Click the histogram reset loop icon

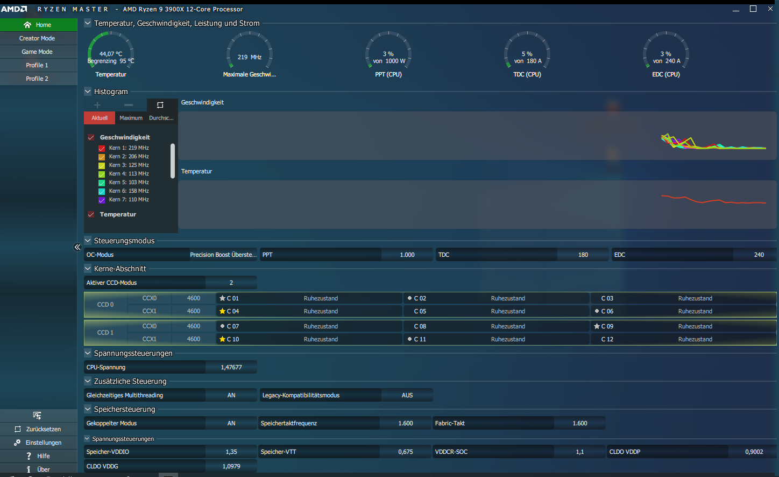pyautogui.click(x=160, y=105)
